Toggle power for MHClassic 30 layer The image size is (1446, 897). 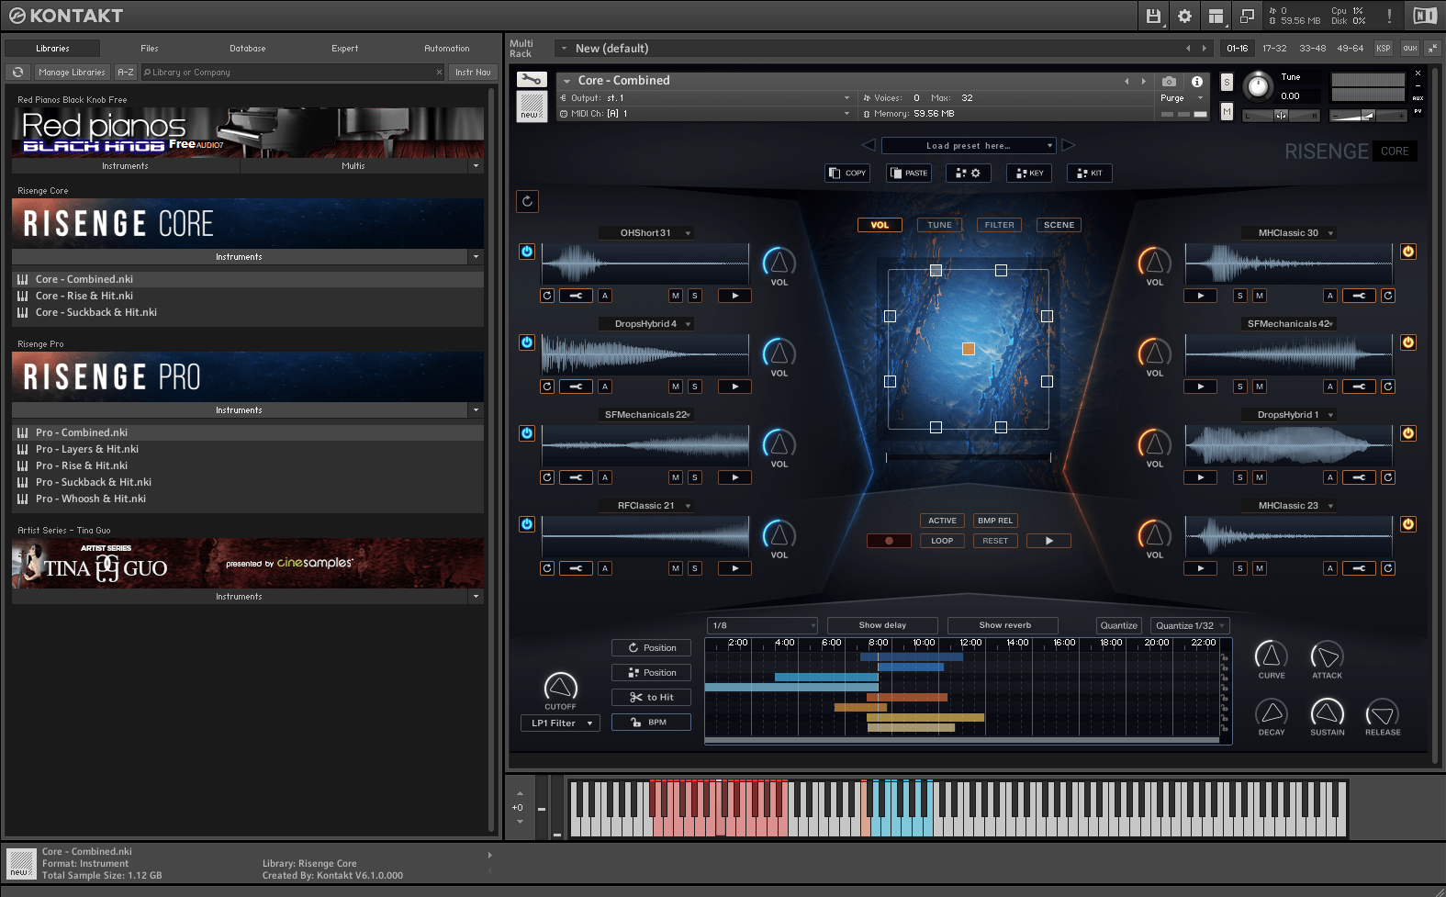point(1408,252)
